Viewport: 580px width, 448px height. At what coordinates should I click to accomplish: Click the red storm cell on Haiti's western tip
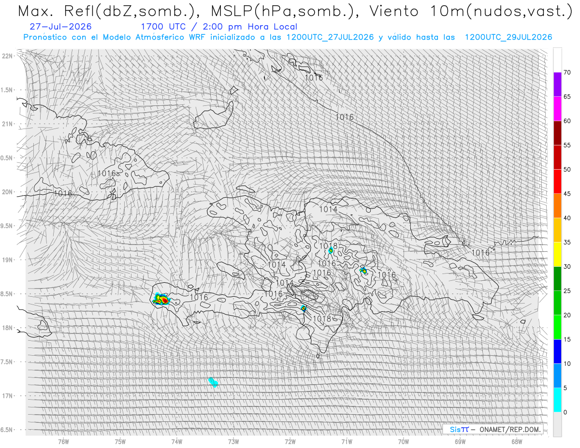click(x=161, y=300)
